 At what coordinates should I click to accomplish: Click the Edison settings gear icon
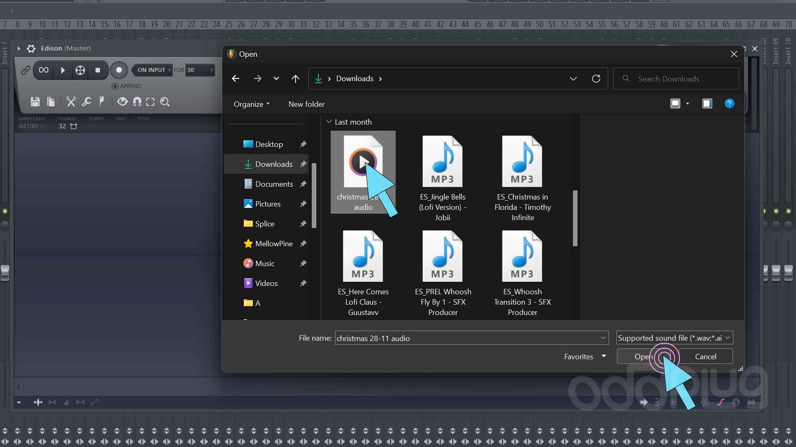click(x=31, y=48)
